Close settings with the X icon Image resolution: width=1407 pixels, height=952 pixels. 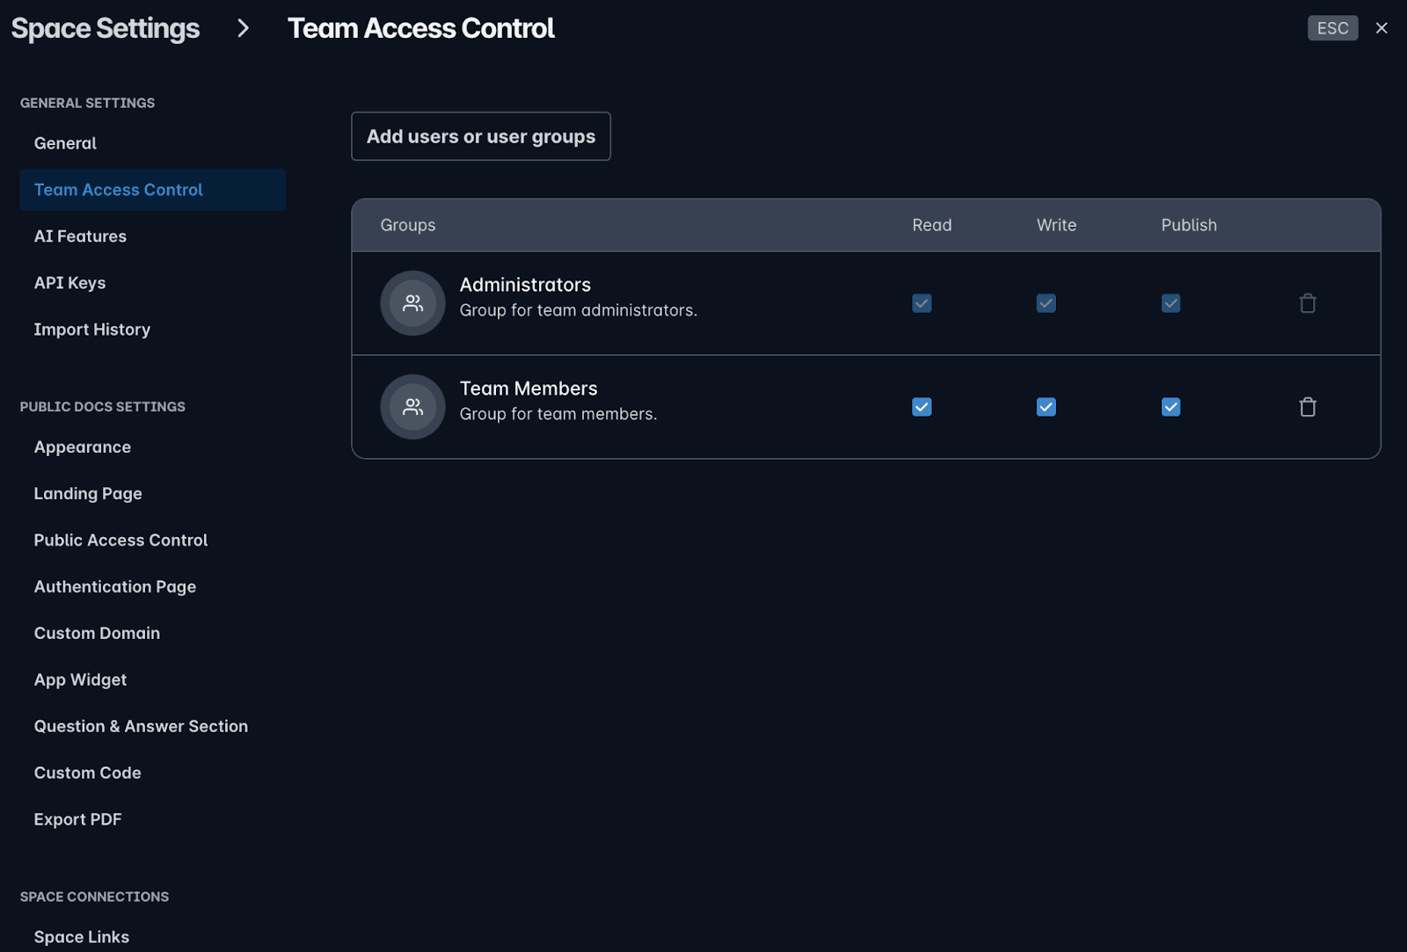pyautogui.click(x=1381, y=28)
